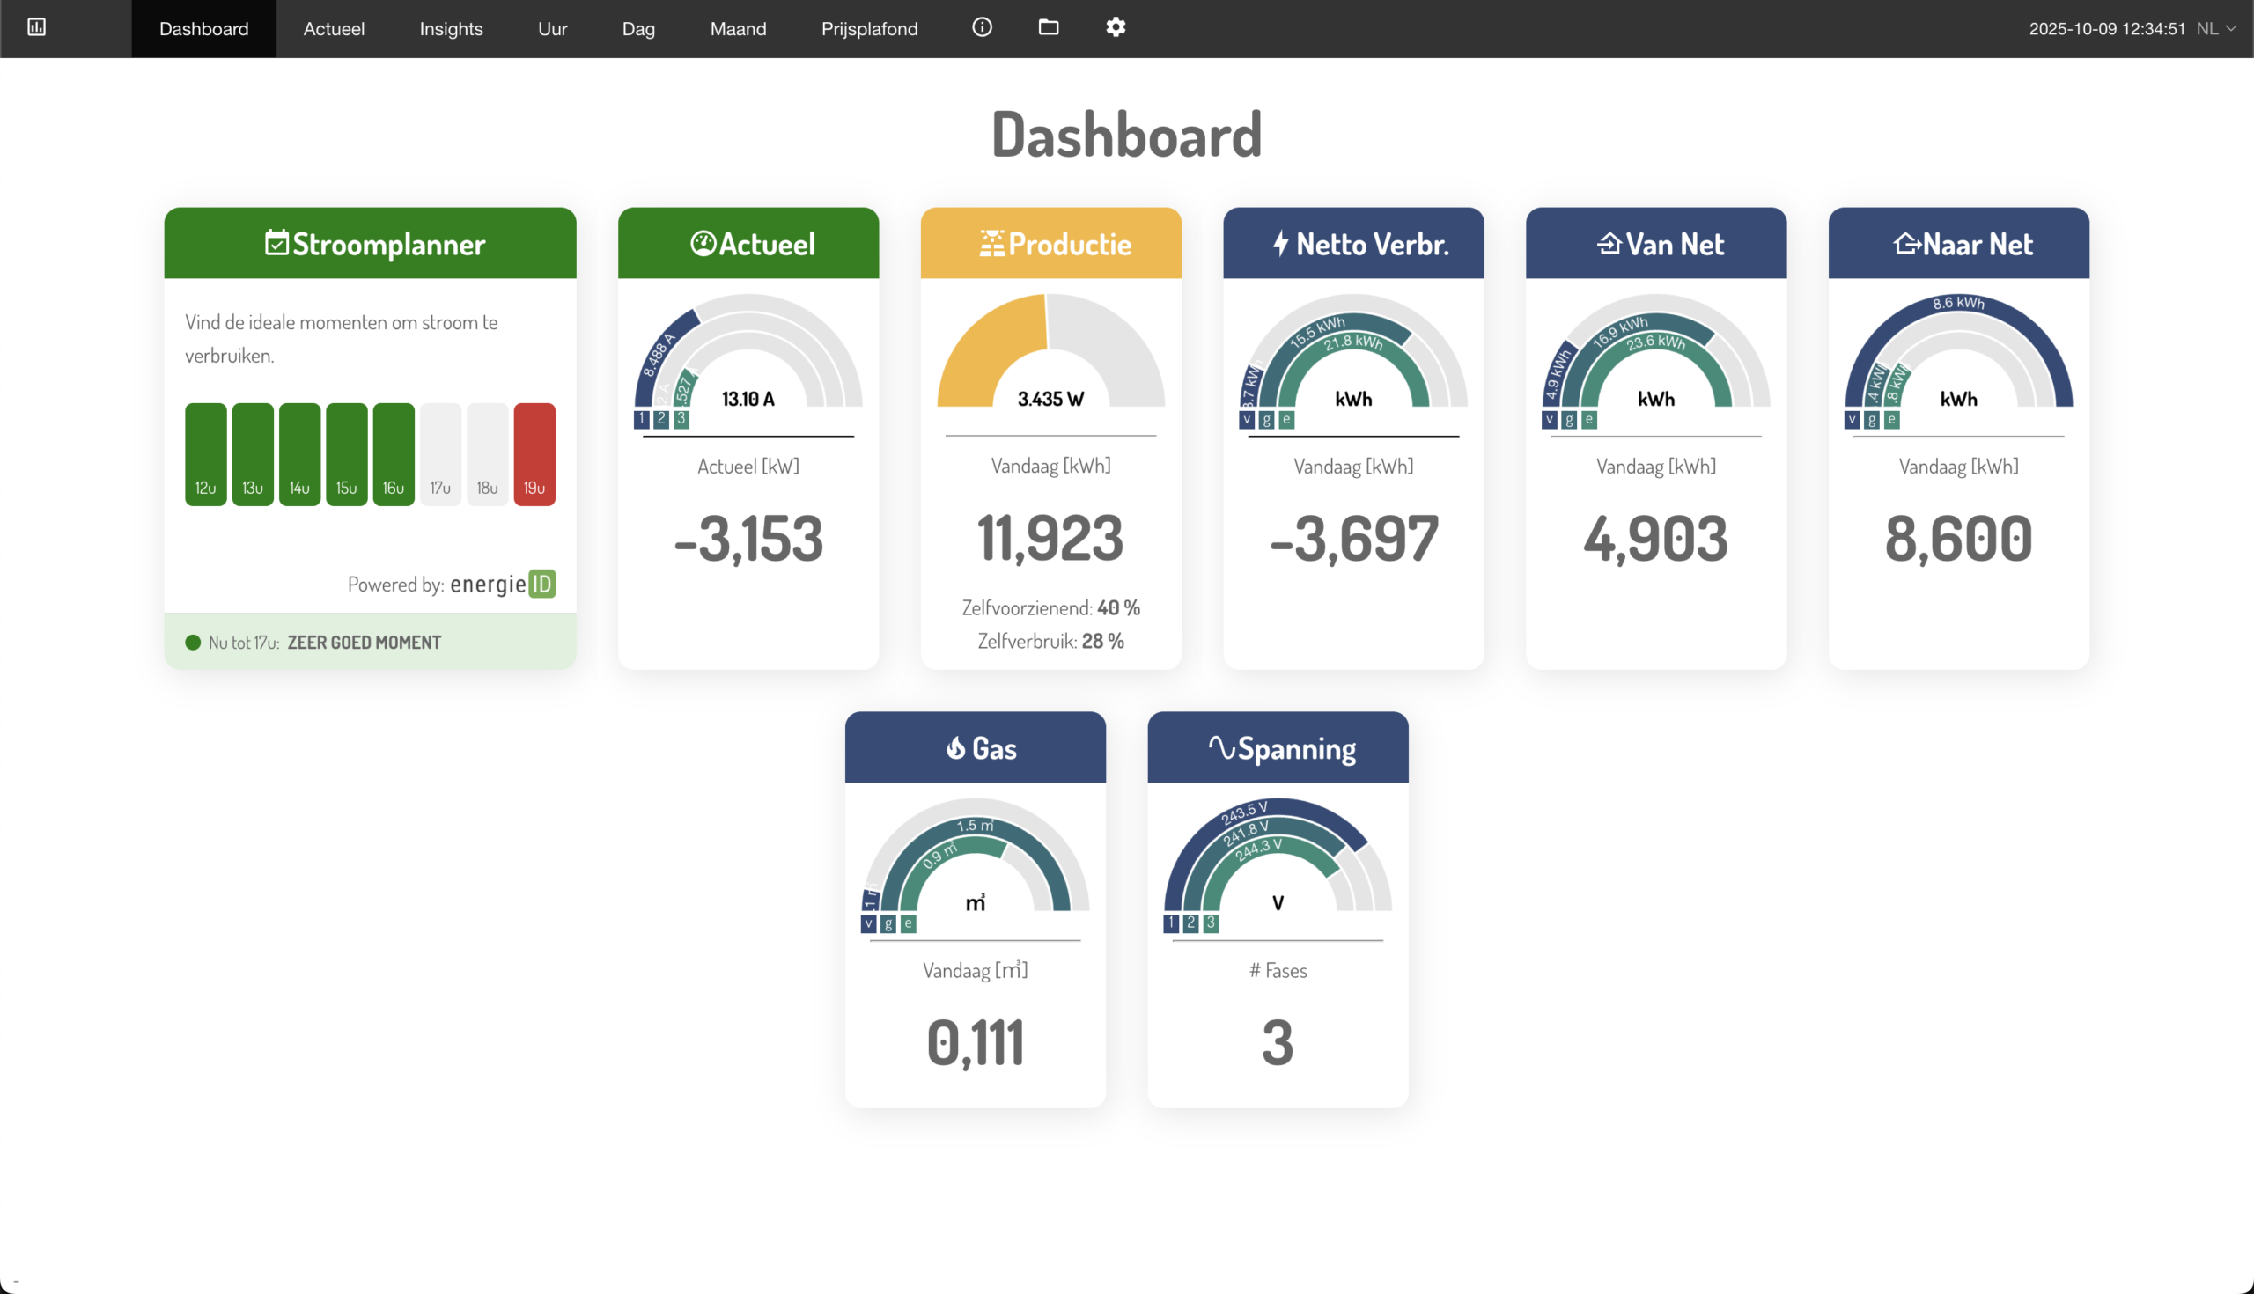Click the Naar Net card header

(1958, 243)
